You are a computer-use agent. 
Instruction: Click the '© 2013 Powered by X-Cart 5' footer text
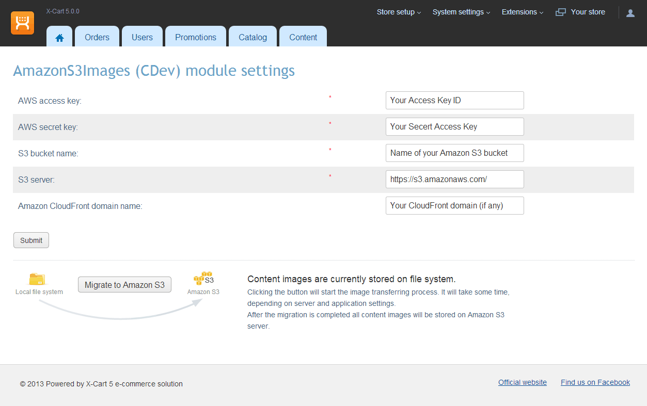point(101,384)
